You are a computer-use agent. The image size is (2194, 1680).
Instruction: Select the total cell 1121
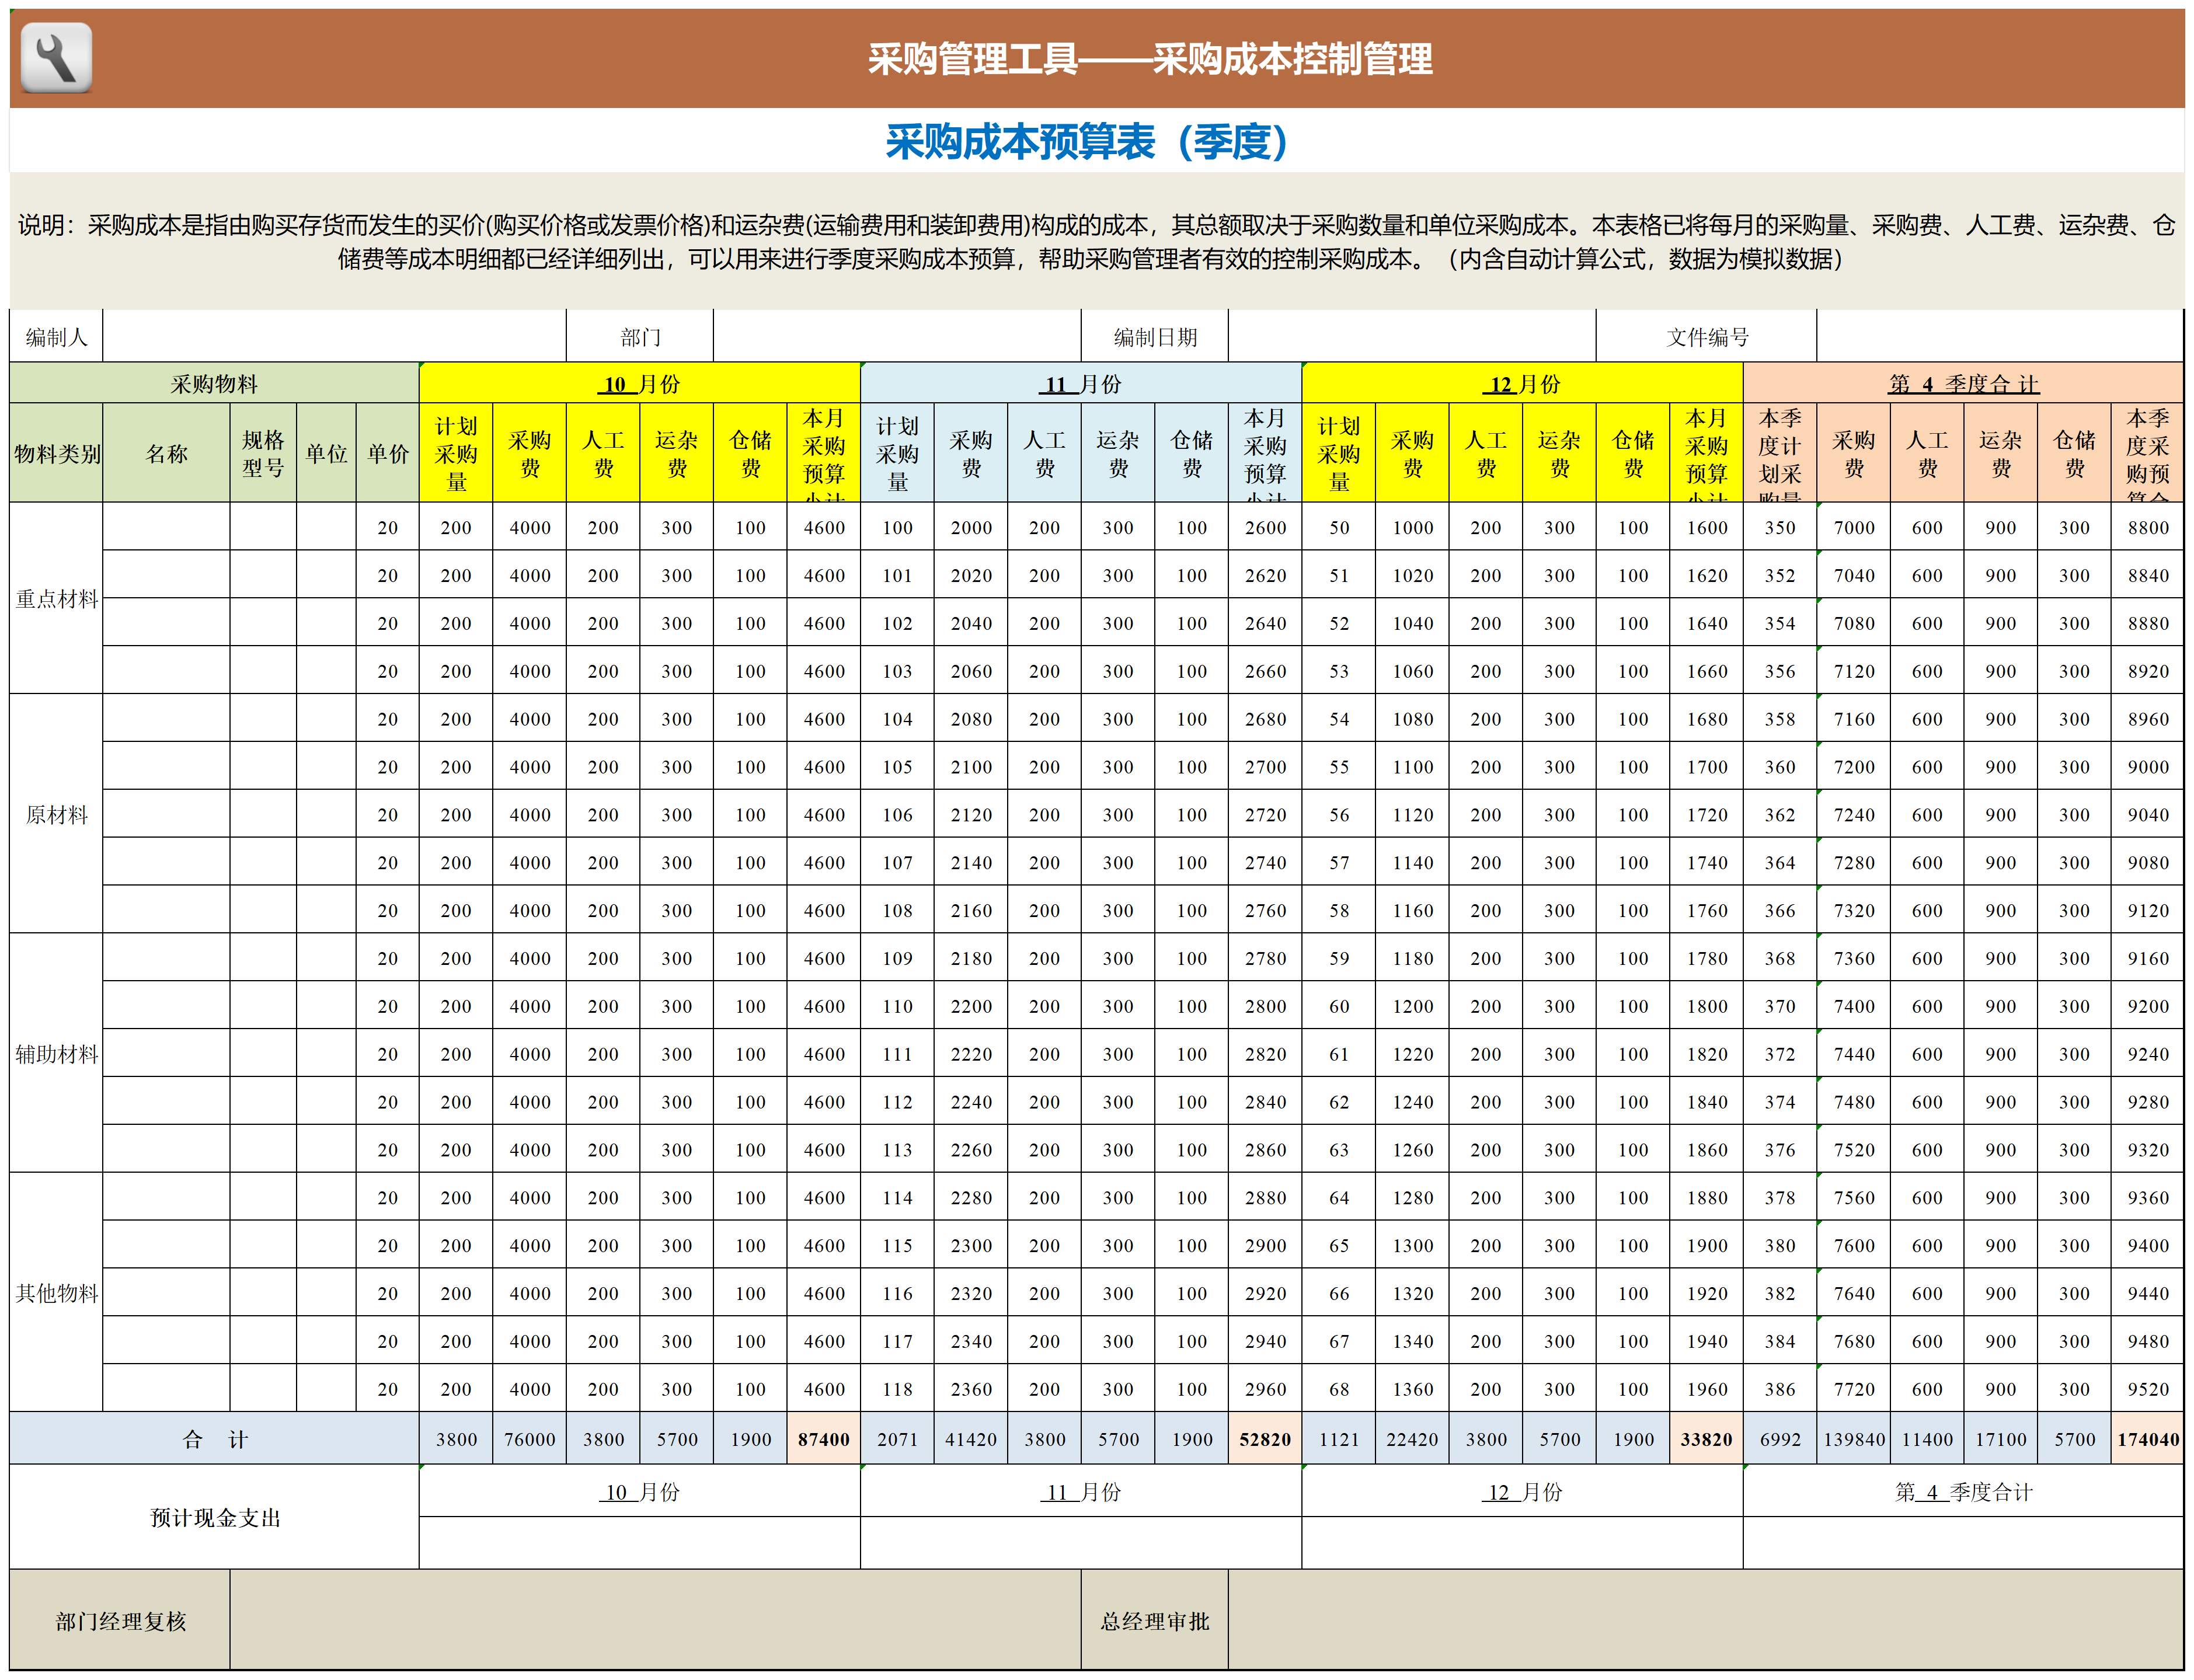[1339, 1438]
